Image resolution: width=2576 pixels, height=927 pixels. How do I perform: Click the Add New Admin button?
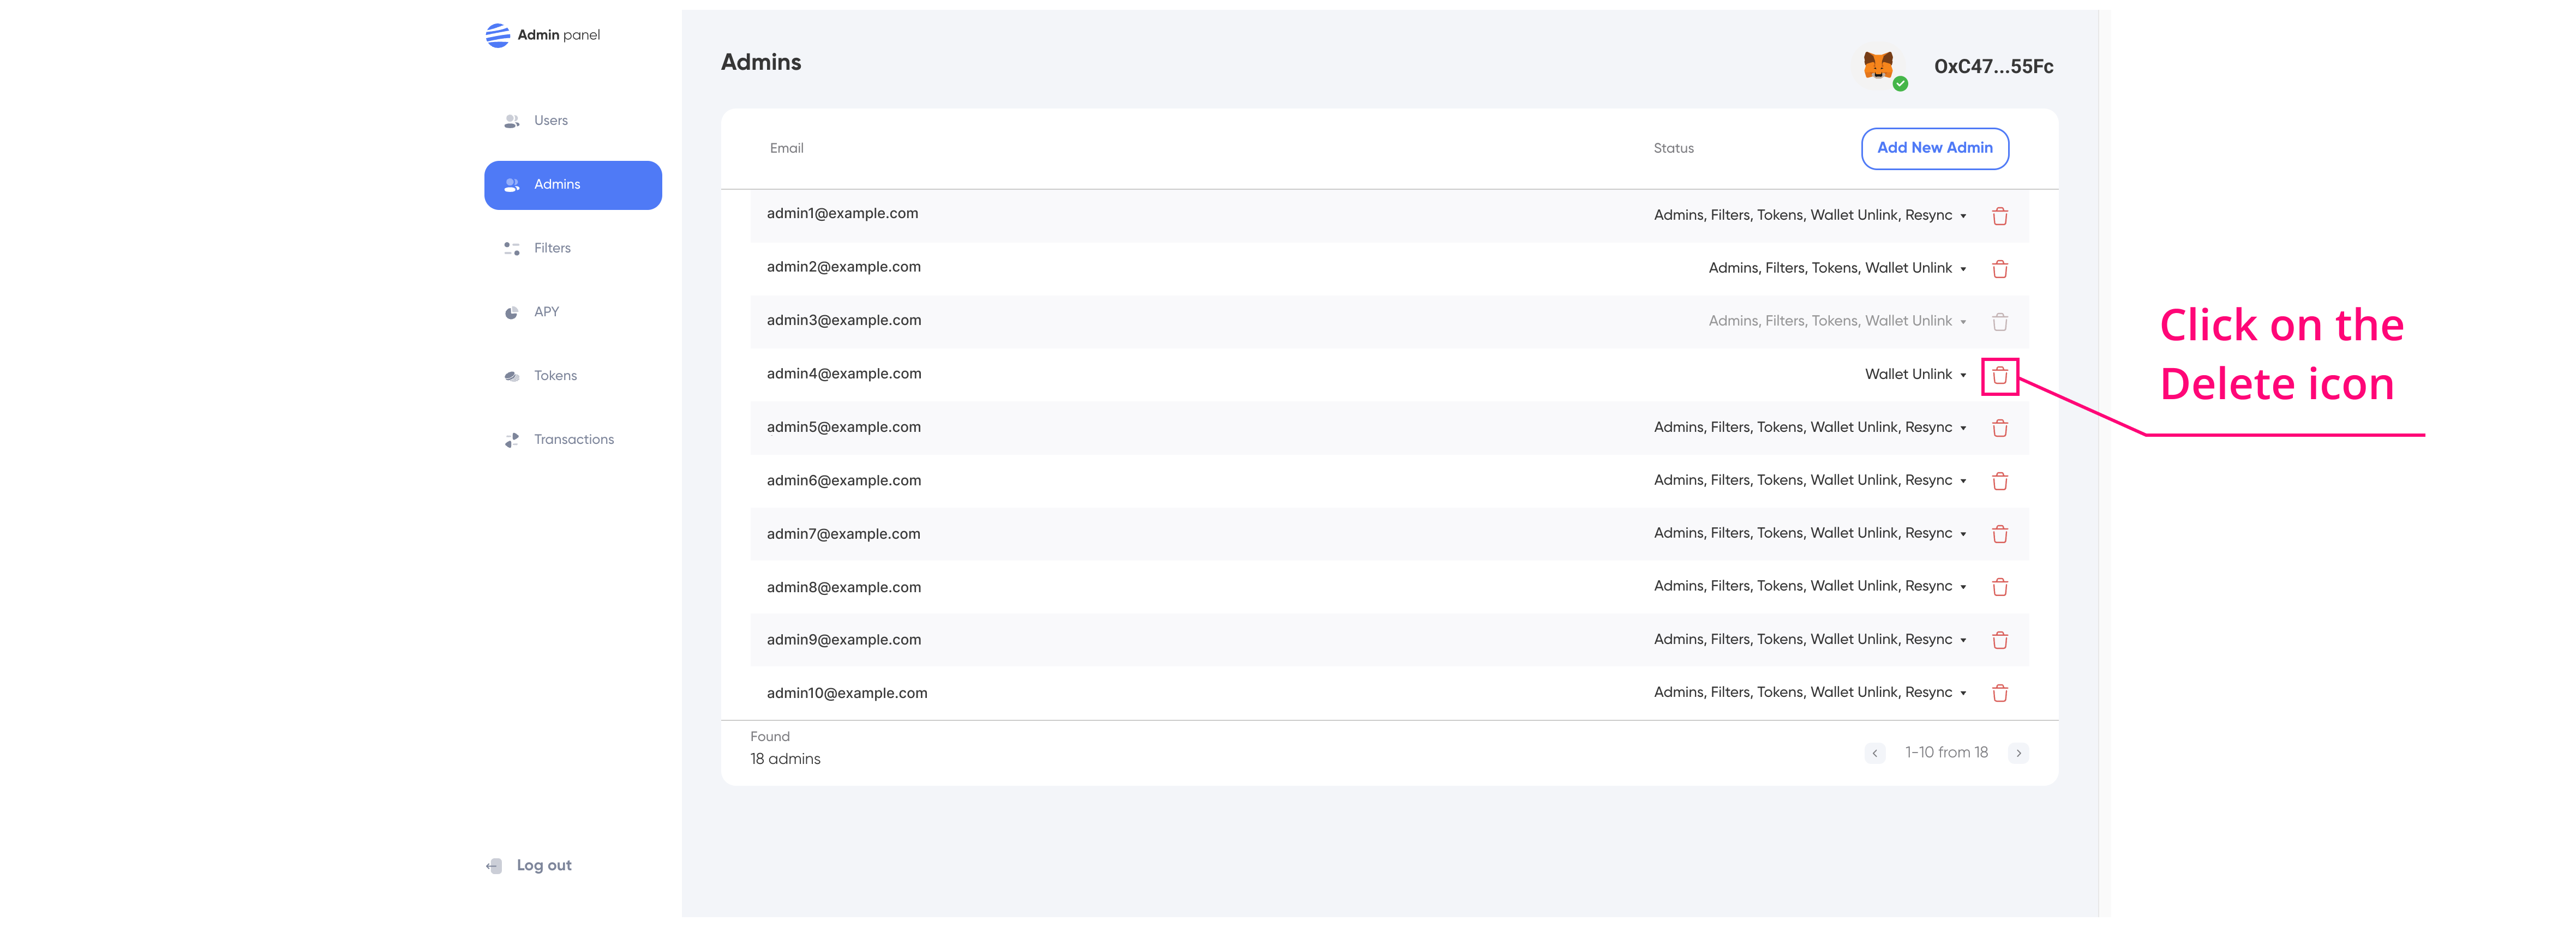pos(1934,148)
